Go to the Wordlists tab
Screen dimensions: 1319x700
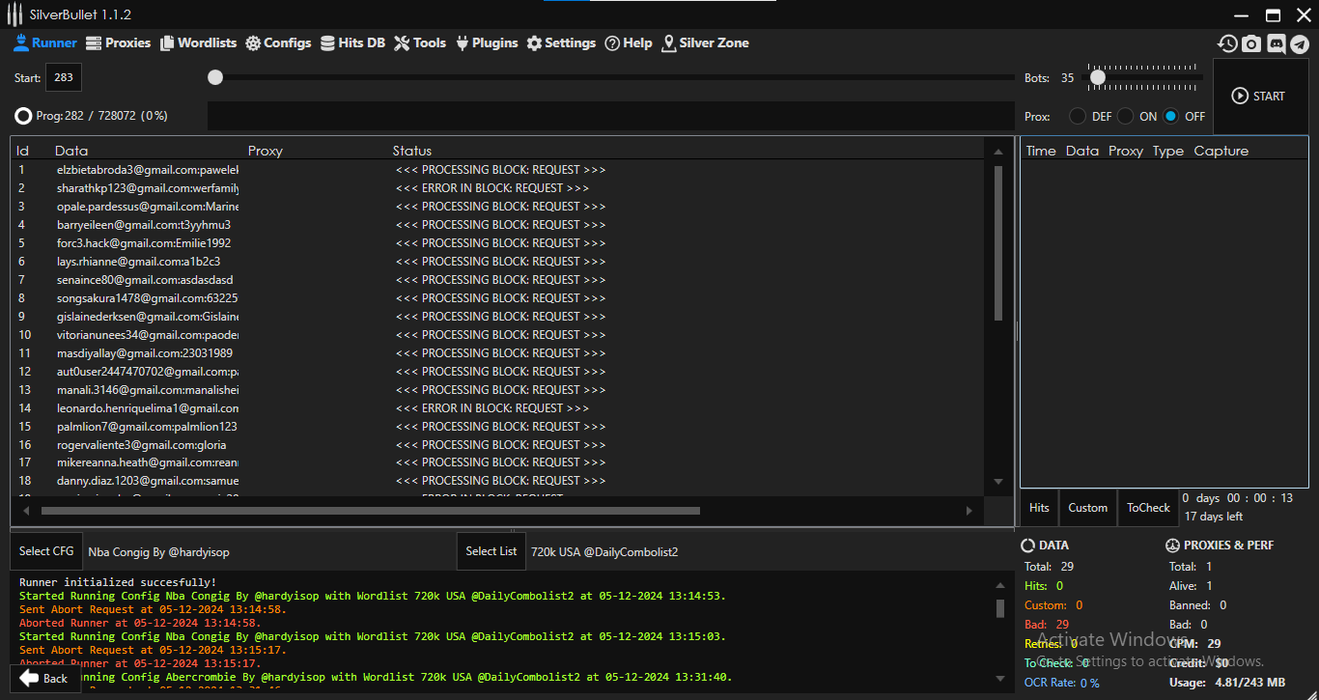coord(199,42)
